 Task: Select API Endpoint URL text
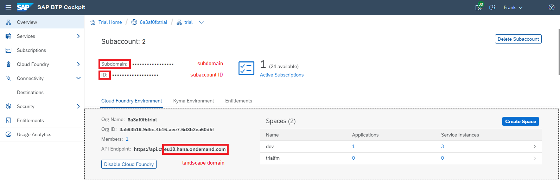pos(180,149)
